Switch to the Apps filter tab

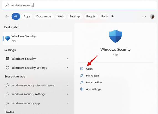pyautogui.click(x=27, y=16)
